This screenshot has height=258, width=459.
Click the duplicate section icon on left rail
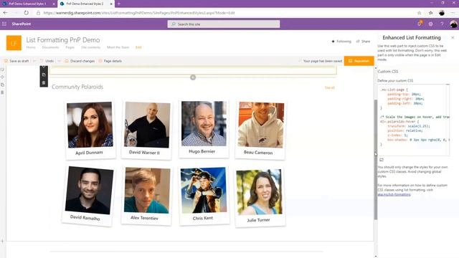click(x=2, y=85)
